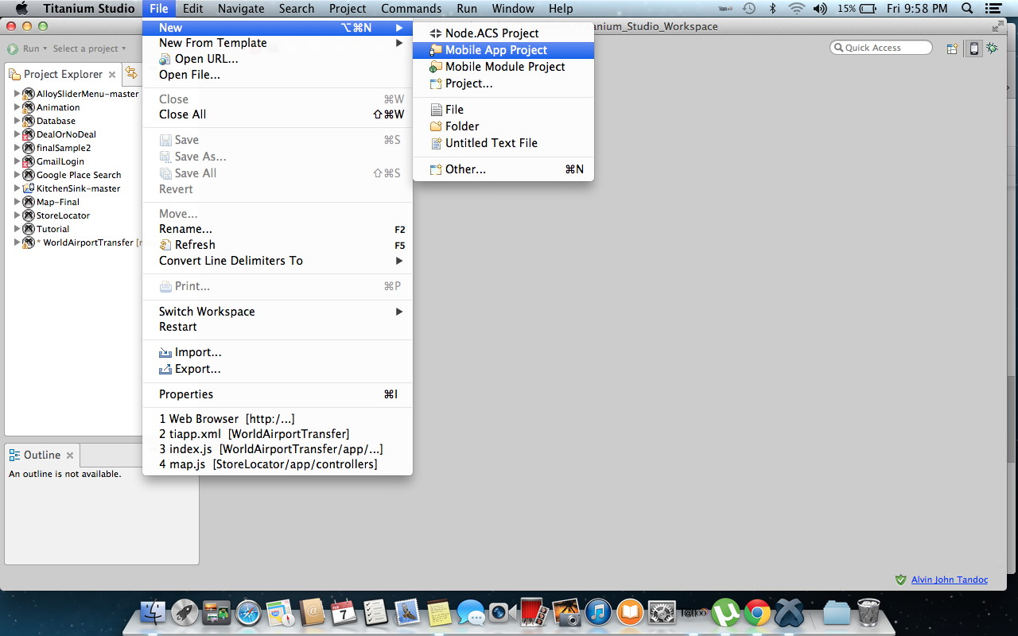Open the Wi-Fi status menu icon
The height and width of the screenshot is (636, 1018).
point(797,9)
